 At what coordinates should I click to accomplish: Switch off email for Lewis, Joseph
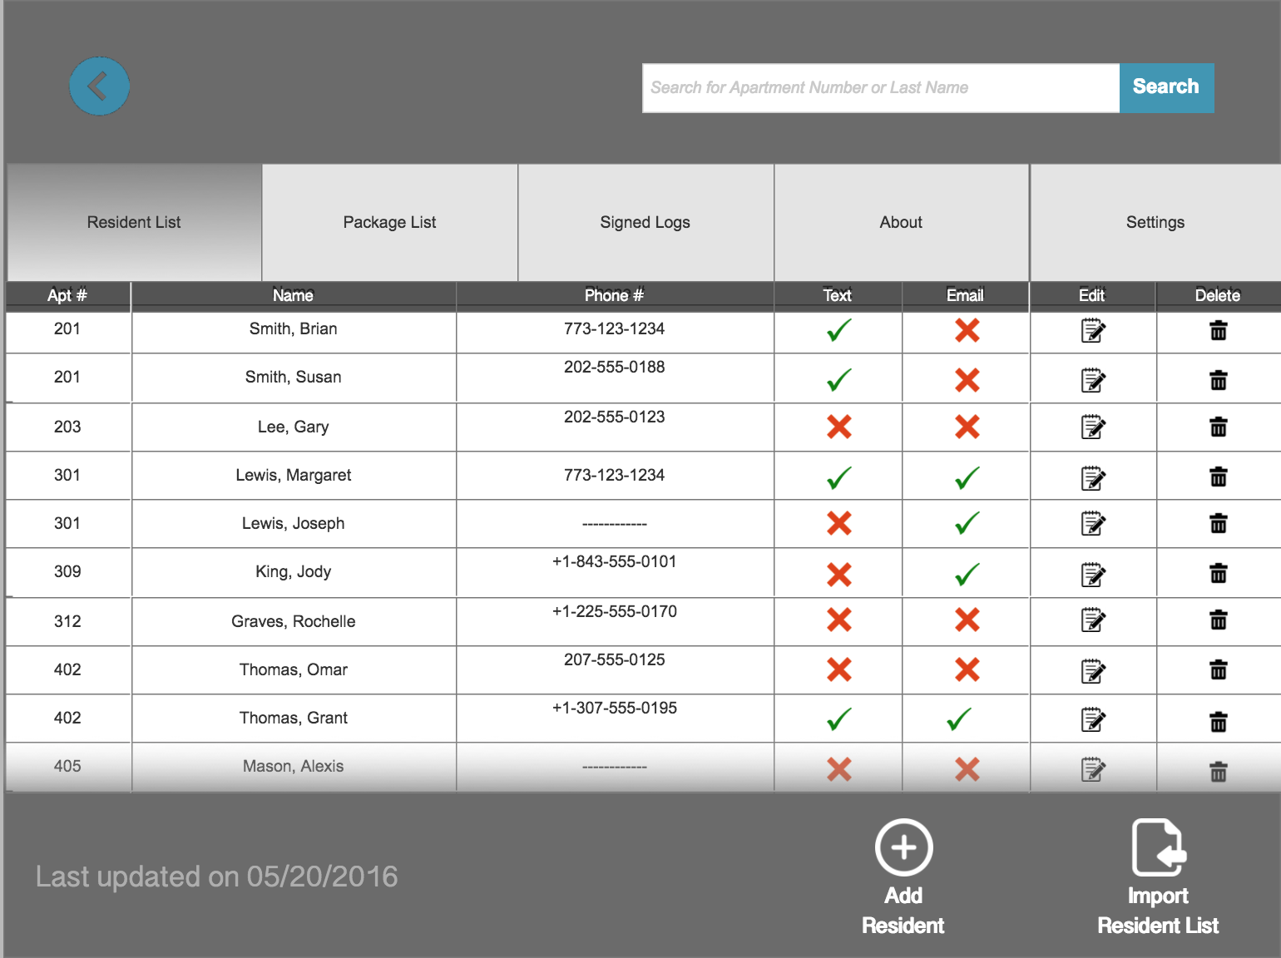(967, 523)
